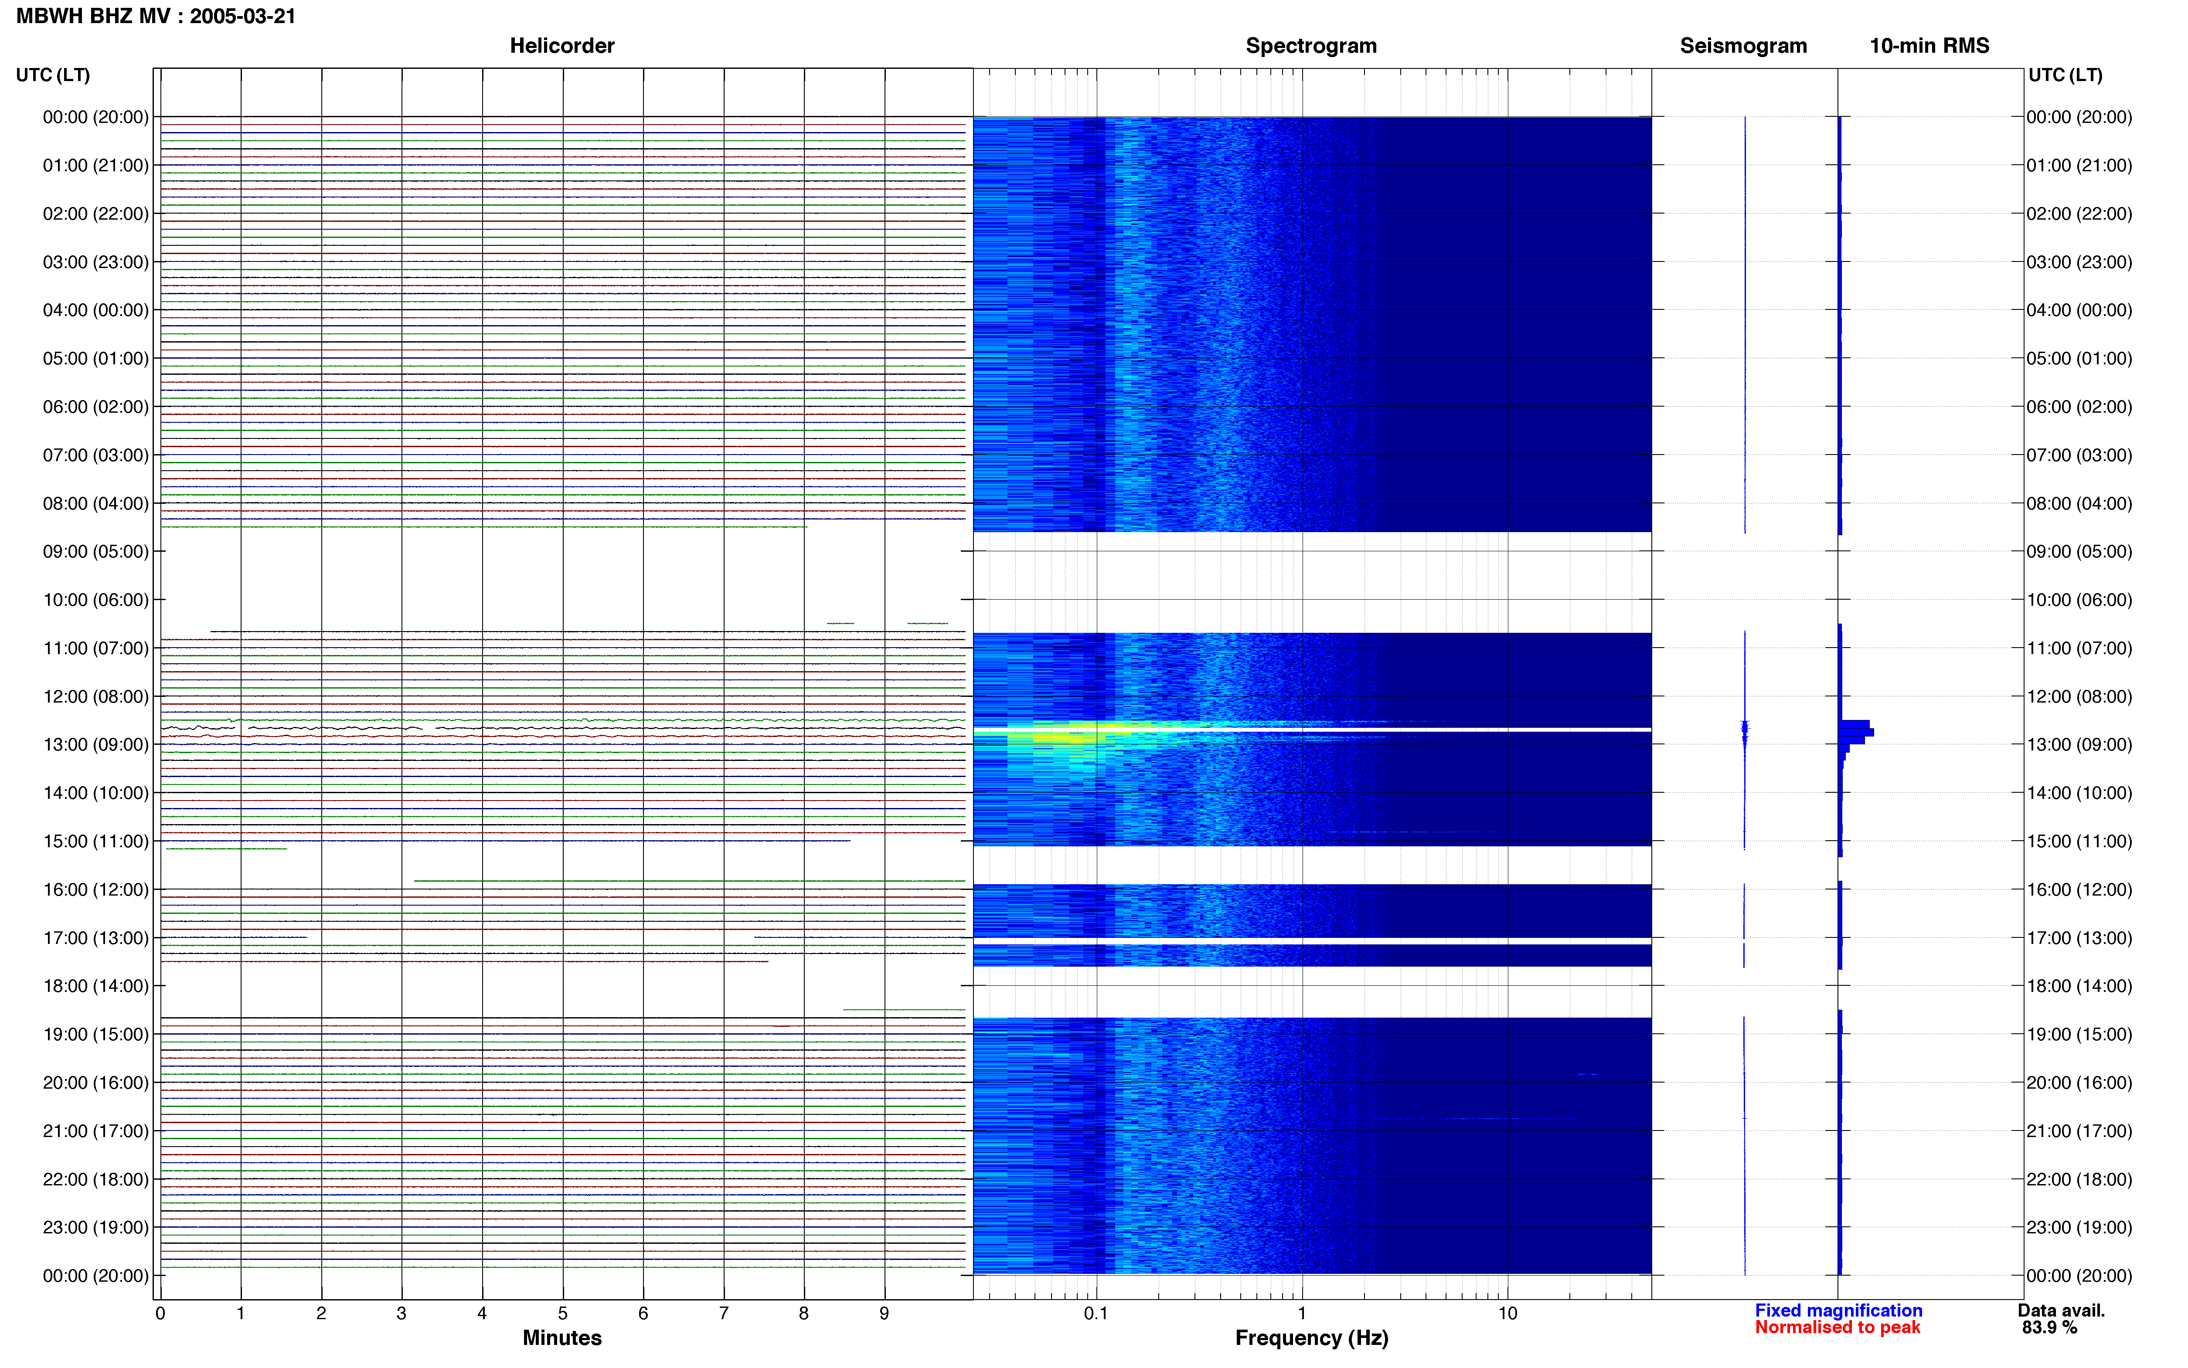Click the minute 5 tick label
Screen dimensions: 2188x1368
click(563, 1313)
